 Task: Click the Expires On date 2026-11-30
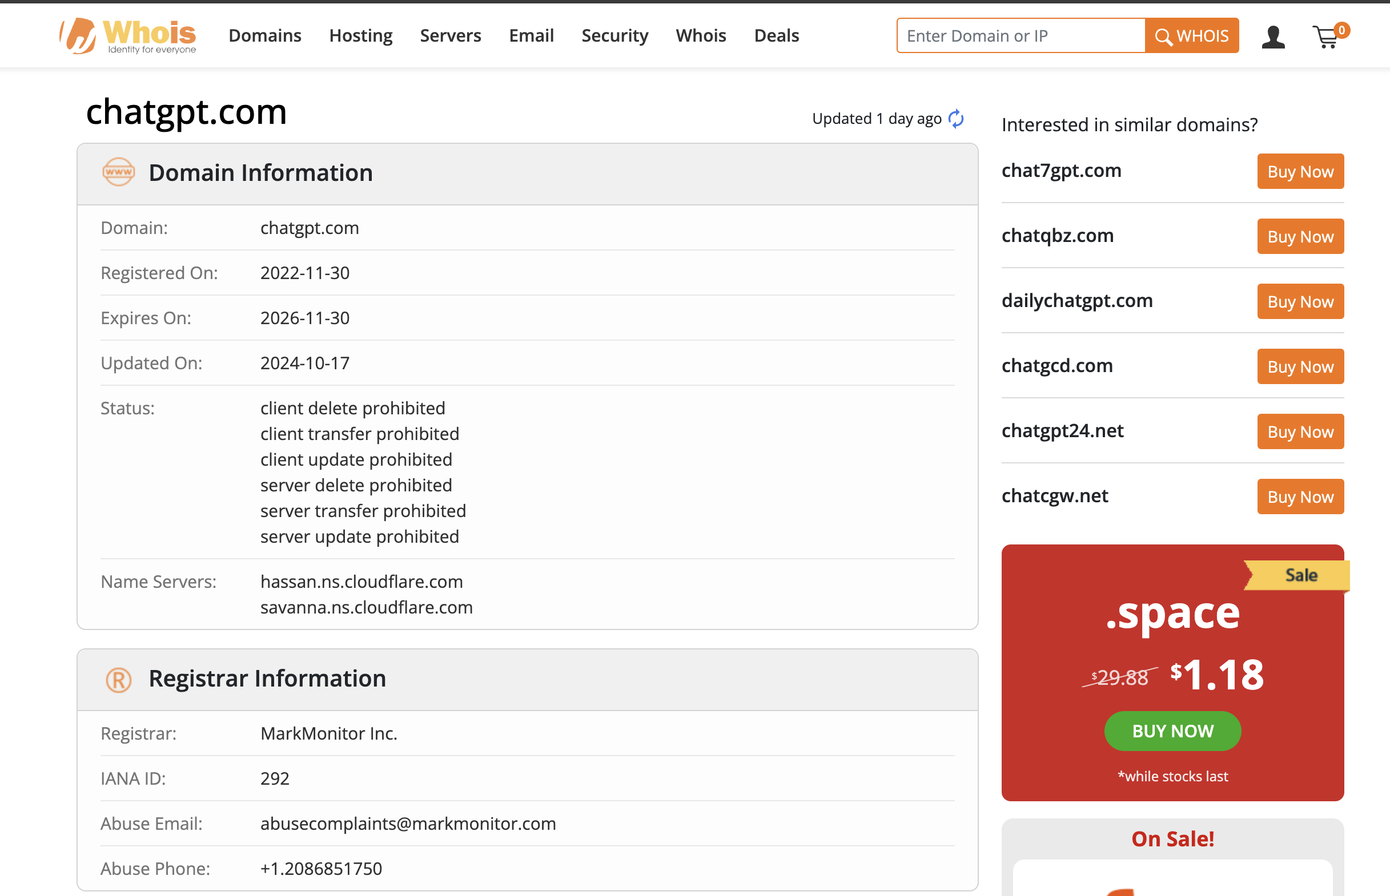[x=305, y=318]
